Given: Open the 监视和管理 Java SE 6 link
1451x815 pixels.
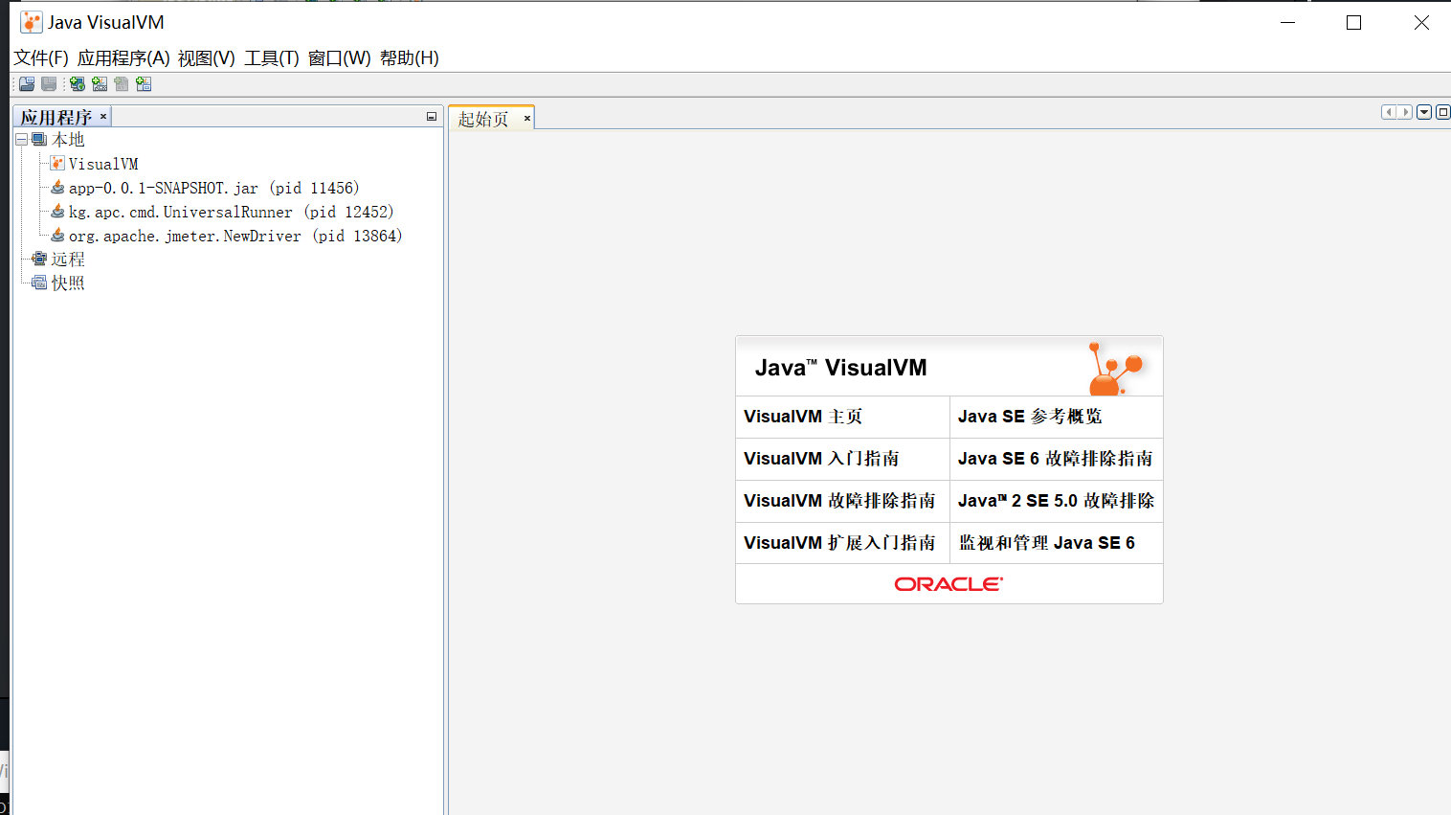Looking at the screenshot, I should pyautogui.click(x=1047, y=543).
